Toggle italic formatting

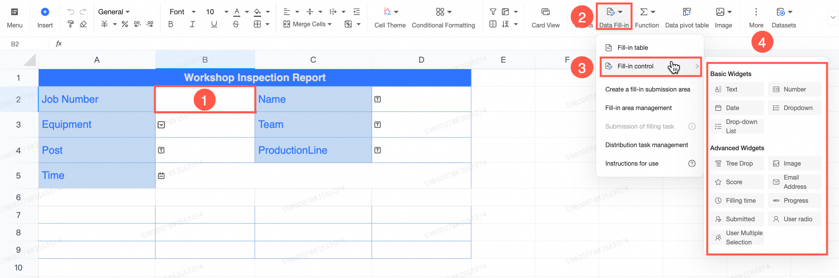click(x=192, y=24)
